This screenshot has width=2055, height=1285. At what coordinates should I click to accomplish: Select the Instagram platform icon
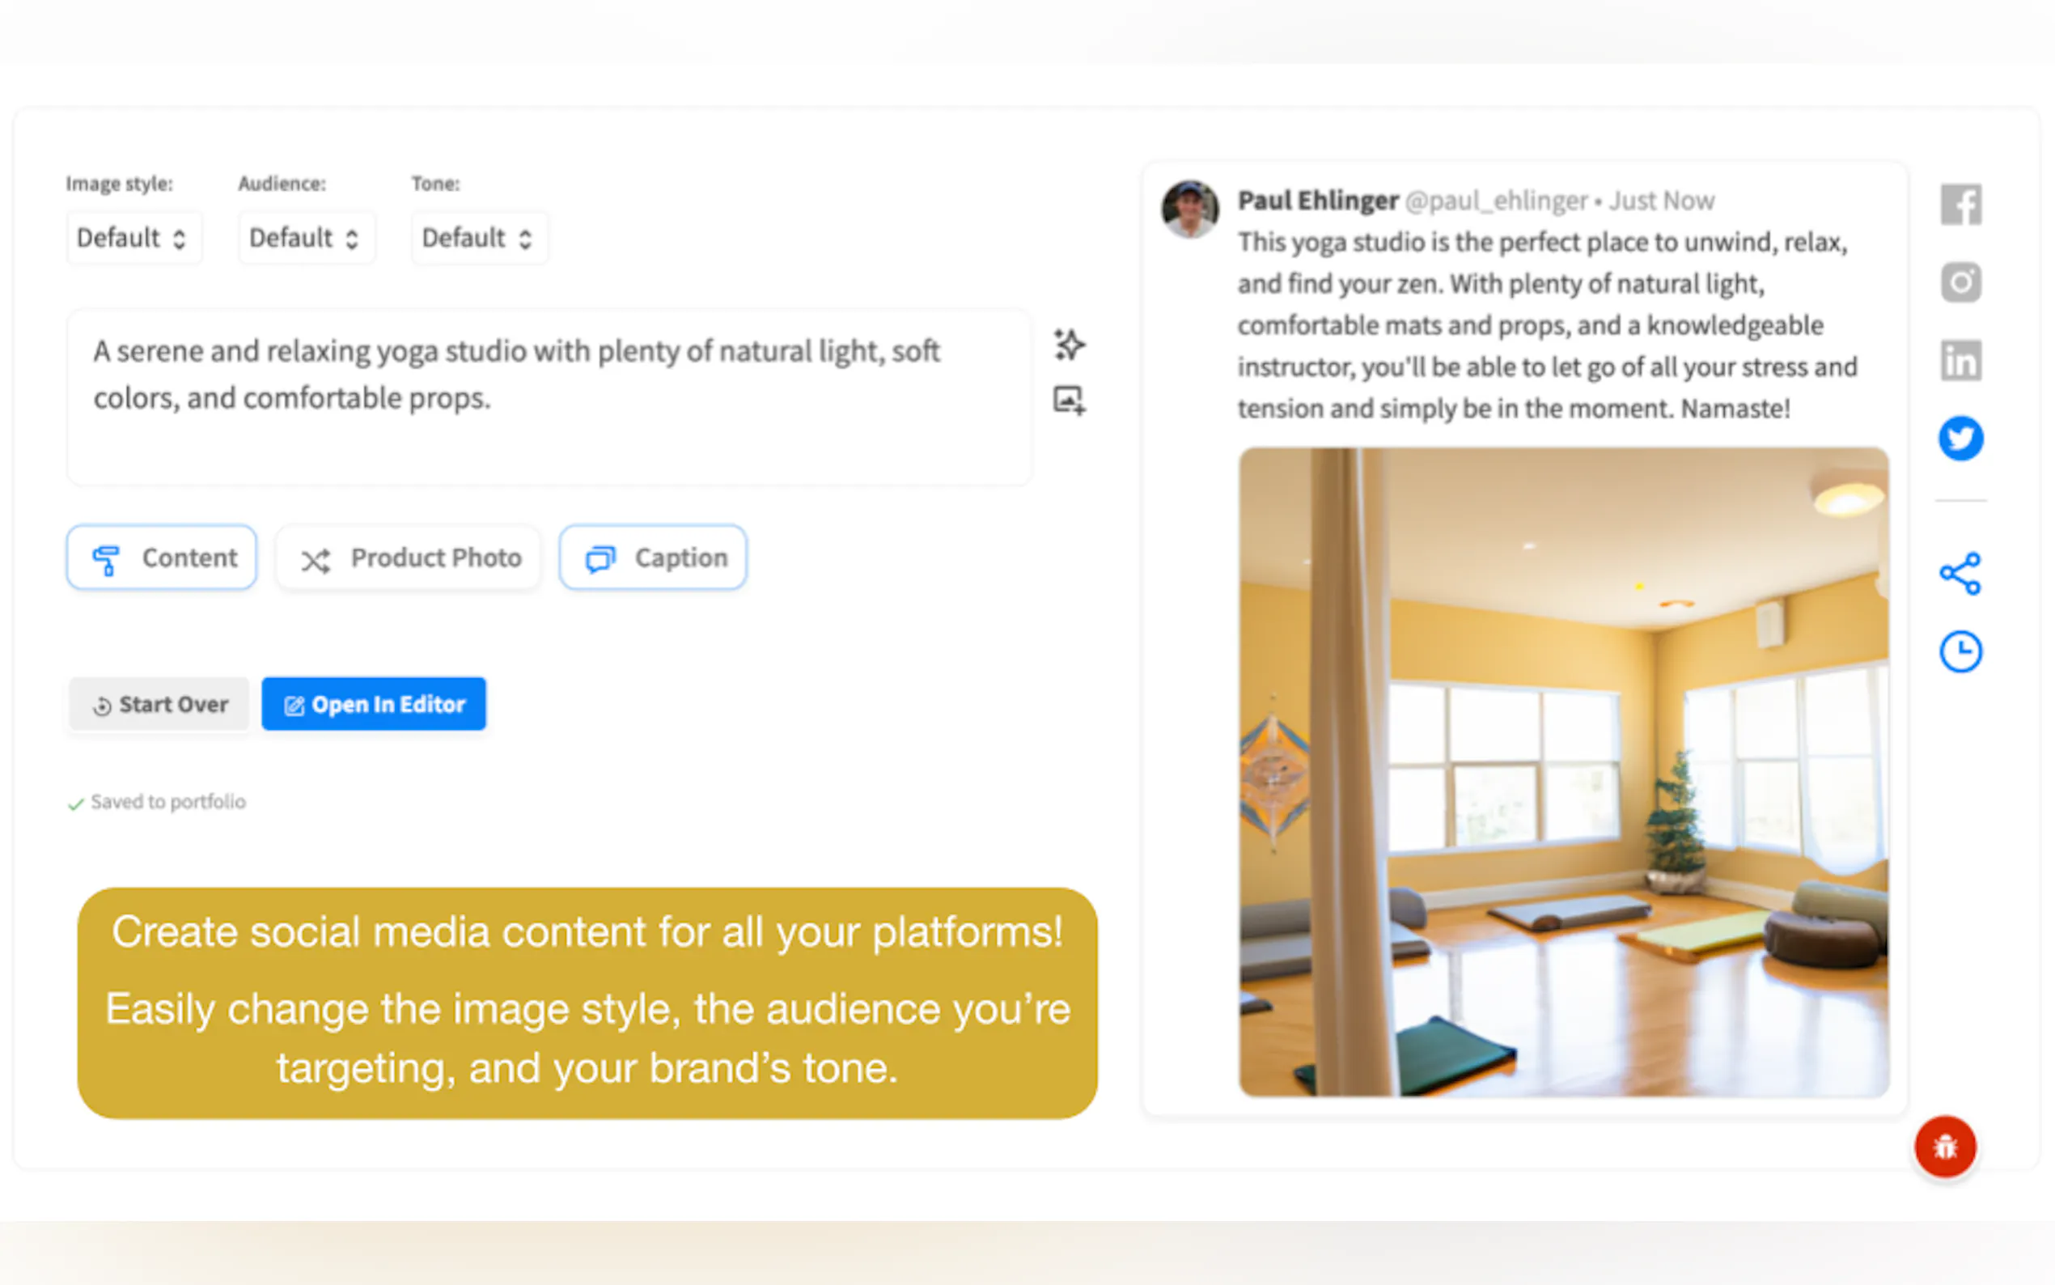1960,282
